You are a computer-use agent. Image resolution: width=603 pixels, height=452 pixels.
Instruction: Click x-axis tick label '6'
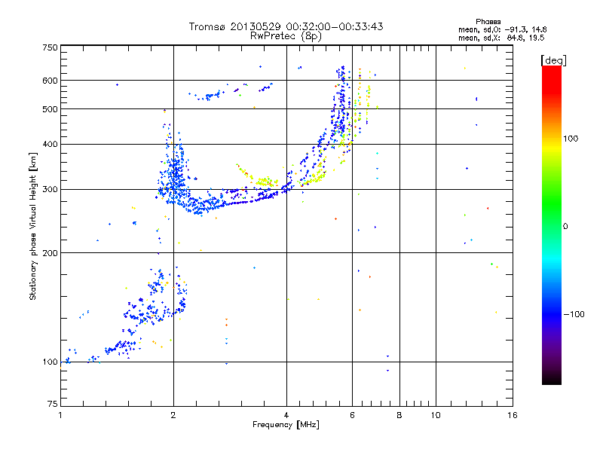[x=352, y=415]
